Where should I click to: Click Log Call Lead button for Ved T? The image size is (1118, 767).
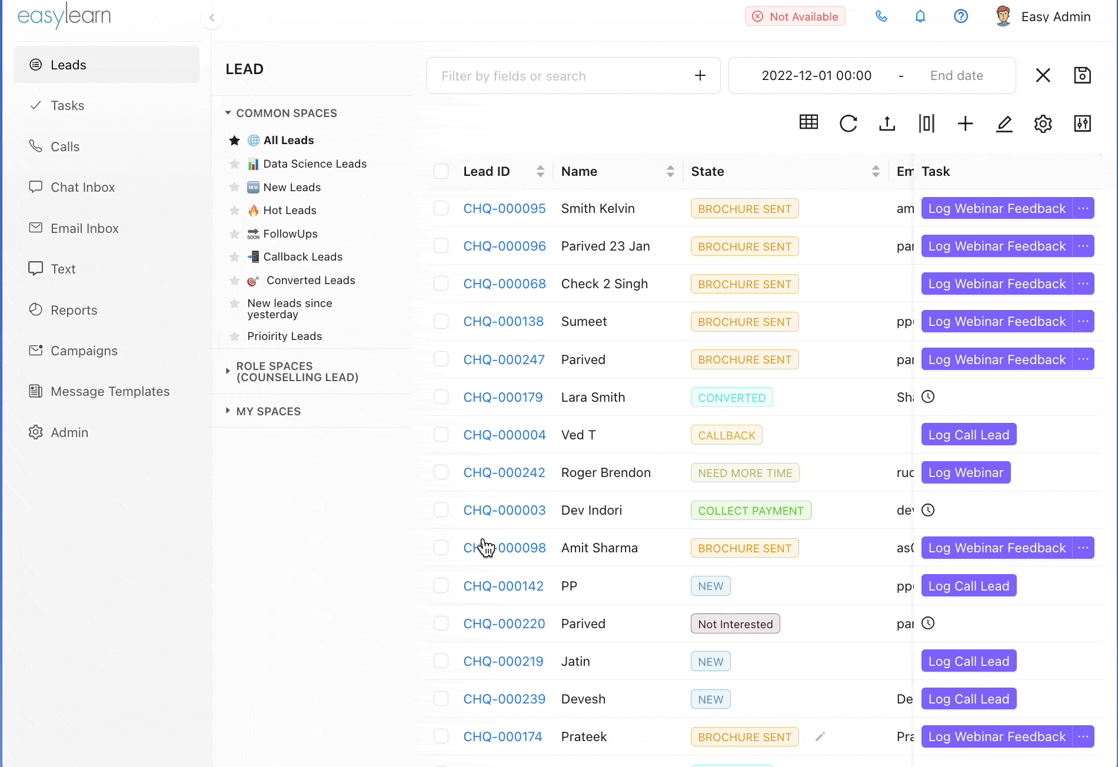coord(968,435)
